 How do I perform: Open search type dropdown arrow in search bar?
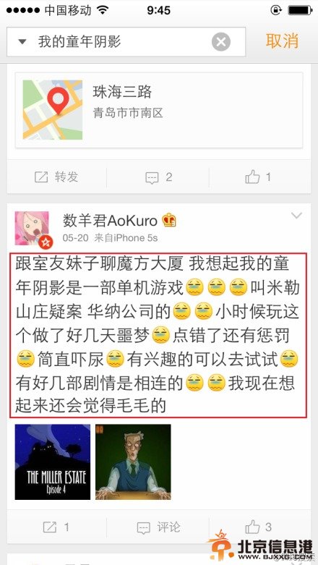coord(22,42)
